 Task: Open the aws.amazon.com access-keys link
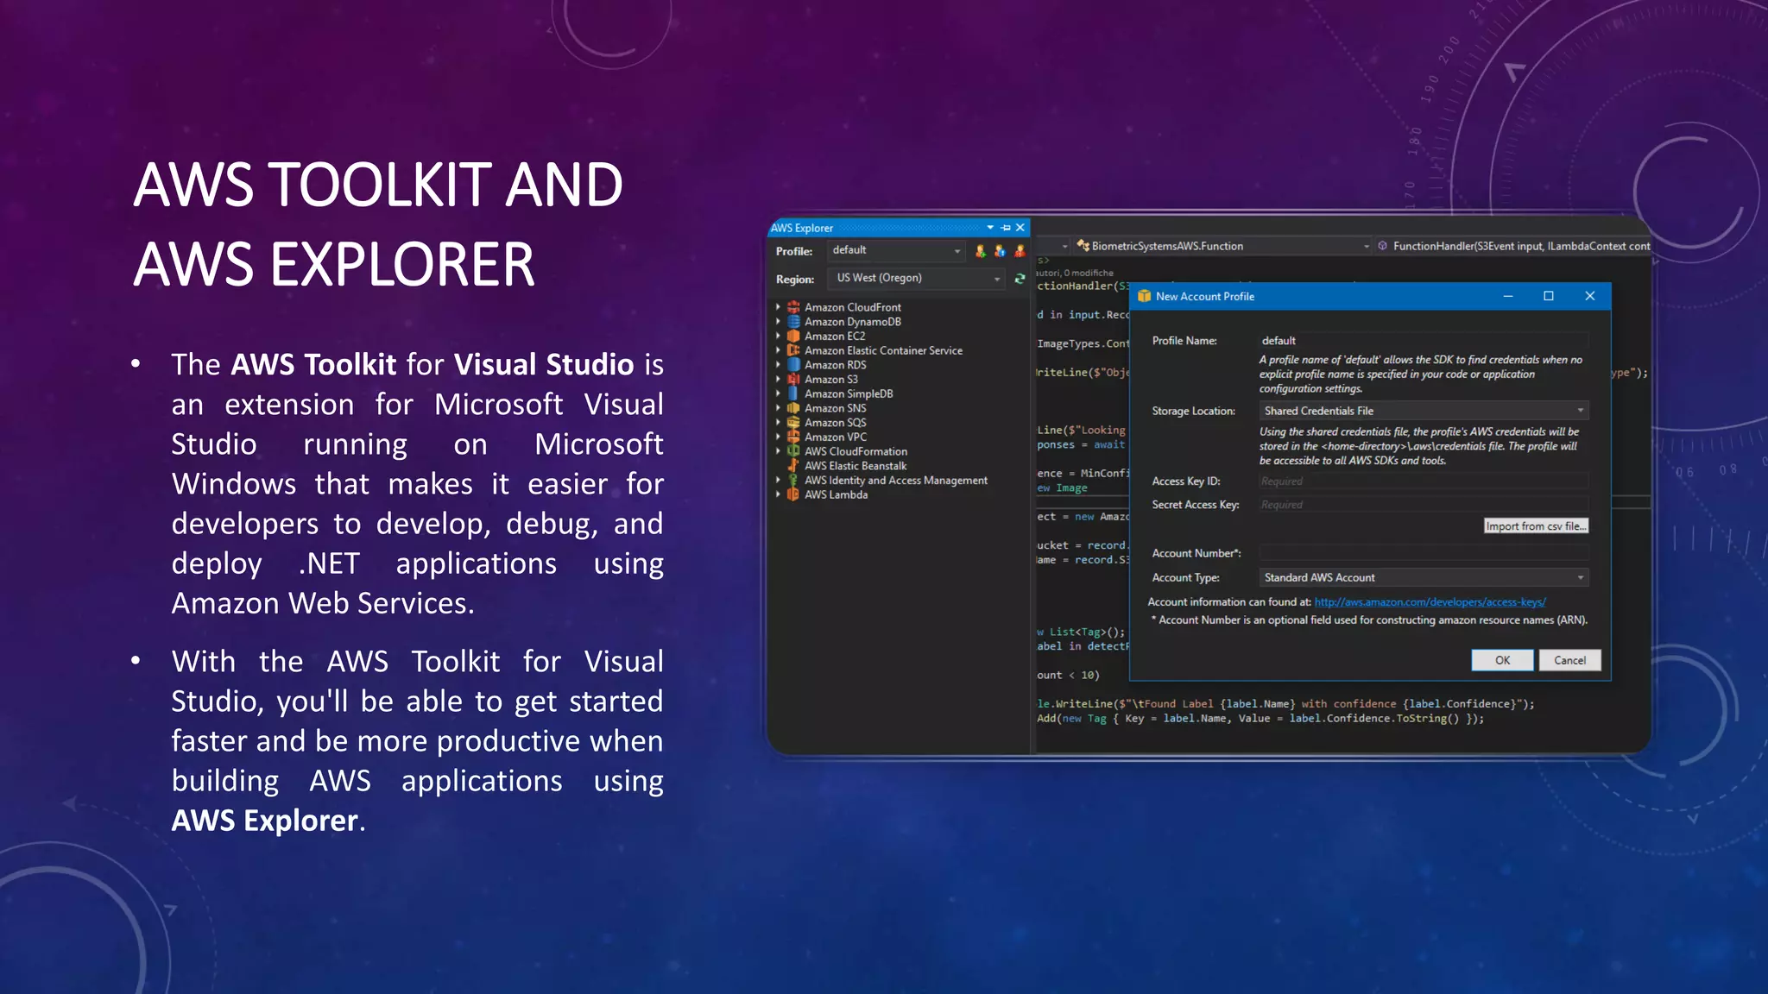pos(1430,602)
